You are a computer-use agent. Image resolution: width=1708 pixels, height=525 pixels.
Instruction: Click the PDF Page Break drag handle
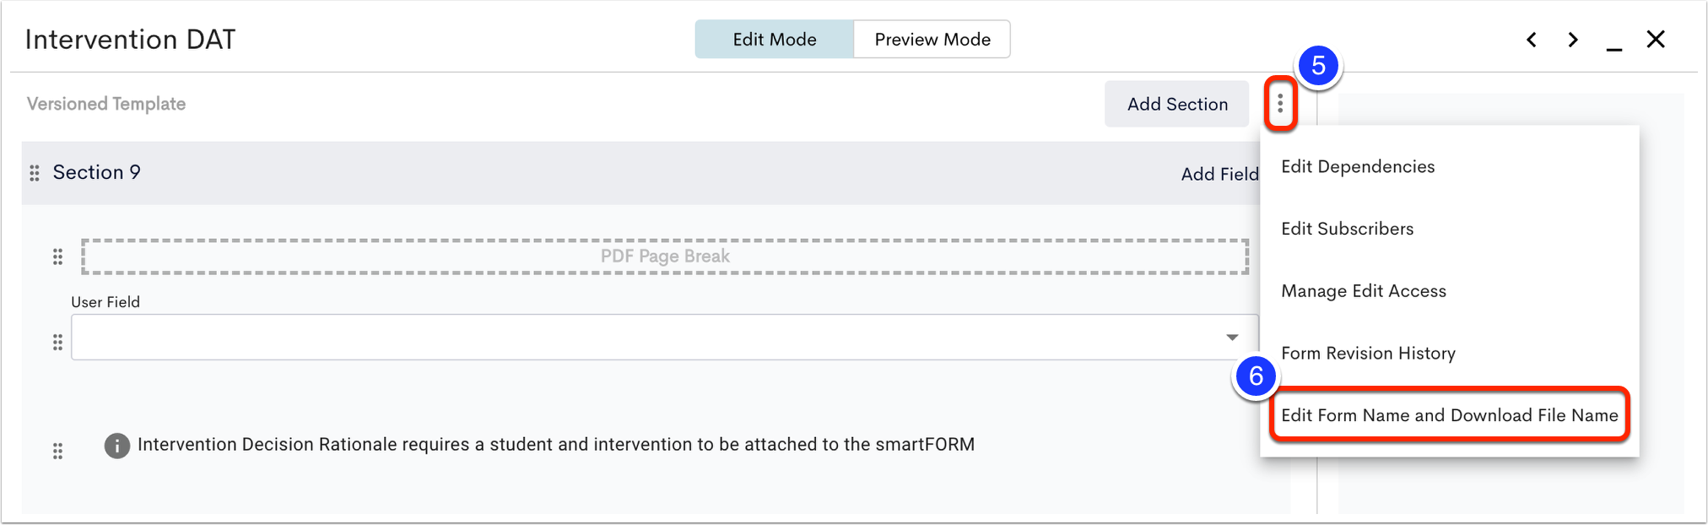click(57, 257)
